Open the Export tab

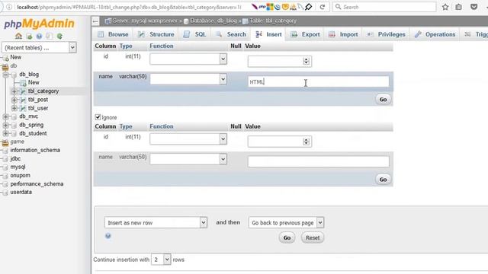click(305, 34)
